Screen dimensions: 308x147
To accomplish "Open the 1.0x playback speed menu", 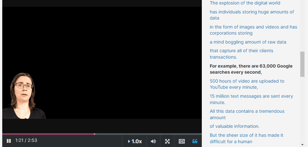I will (x=134, y=141).
